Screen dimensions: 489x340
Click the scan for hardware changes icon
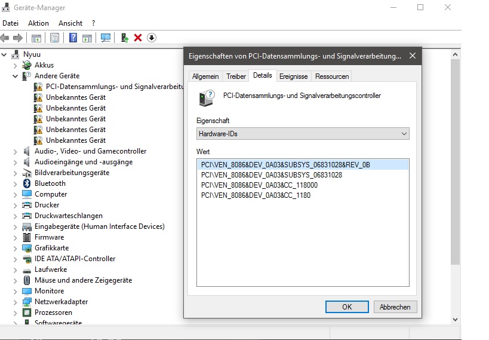(x=106, y=38)
